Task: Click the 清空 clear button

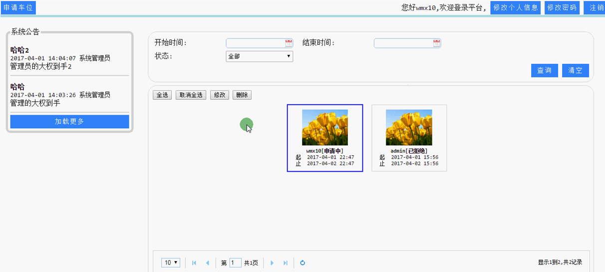Action: pos(576,70)
